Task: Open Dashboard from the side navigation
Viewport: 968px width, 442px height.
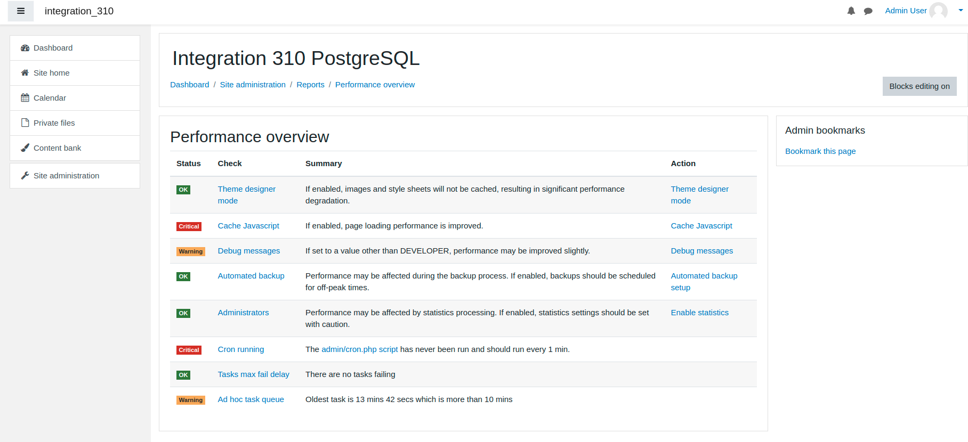Action: [75, 48]
